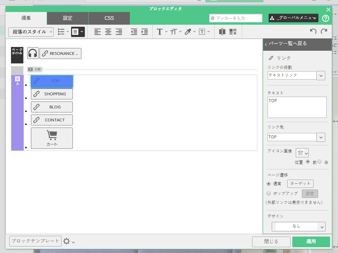Open help with question mark icon
Image resolution: width=338 pixels, height=253 pixels.
(x=326, y=18)
